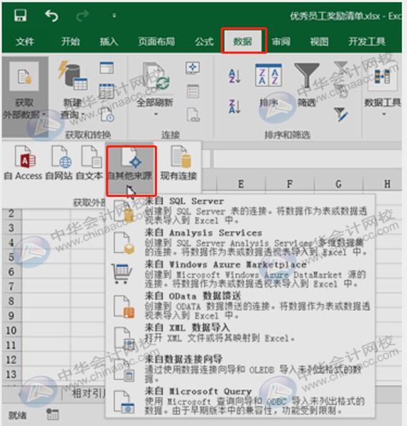This screenshot has height=426, width=407.
Task: Click the Save icon in quick access toolbar
Action: pos(20,15)
